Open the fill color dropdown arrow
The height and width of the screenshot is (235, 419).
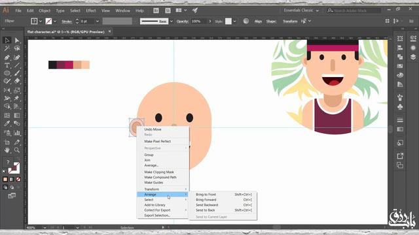[41, 21]
